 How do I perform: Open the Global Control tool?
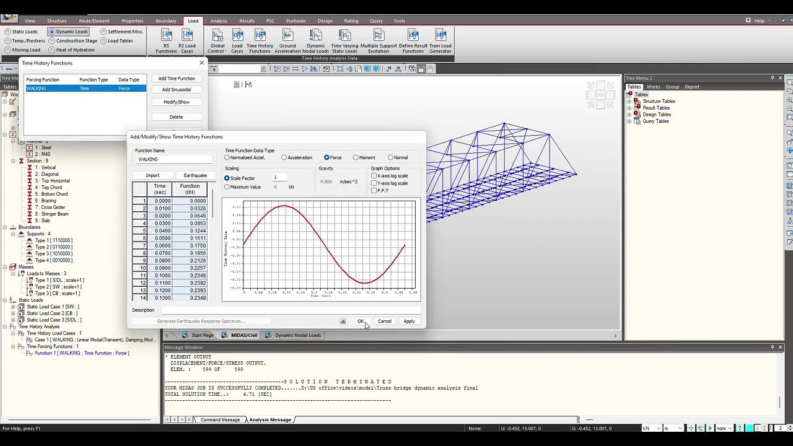[x=217, y=41]
